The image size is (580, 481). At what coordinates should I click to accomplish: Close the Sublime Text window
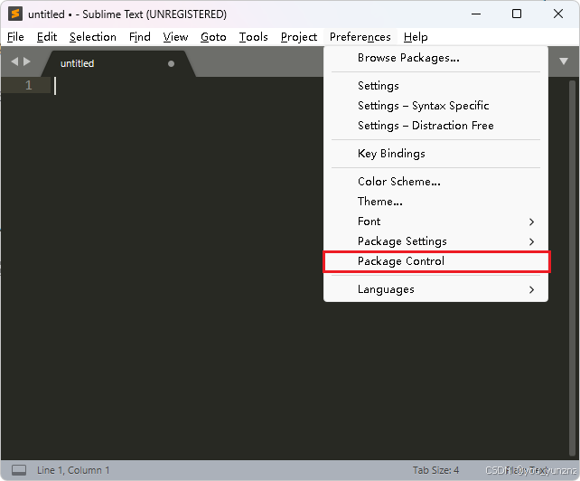pos(558,14)
